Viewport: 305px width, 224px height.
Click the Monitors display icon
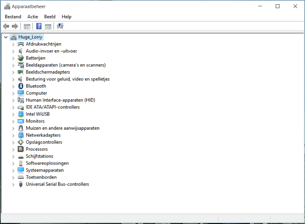pos(21,121)
